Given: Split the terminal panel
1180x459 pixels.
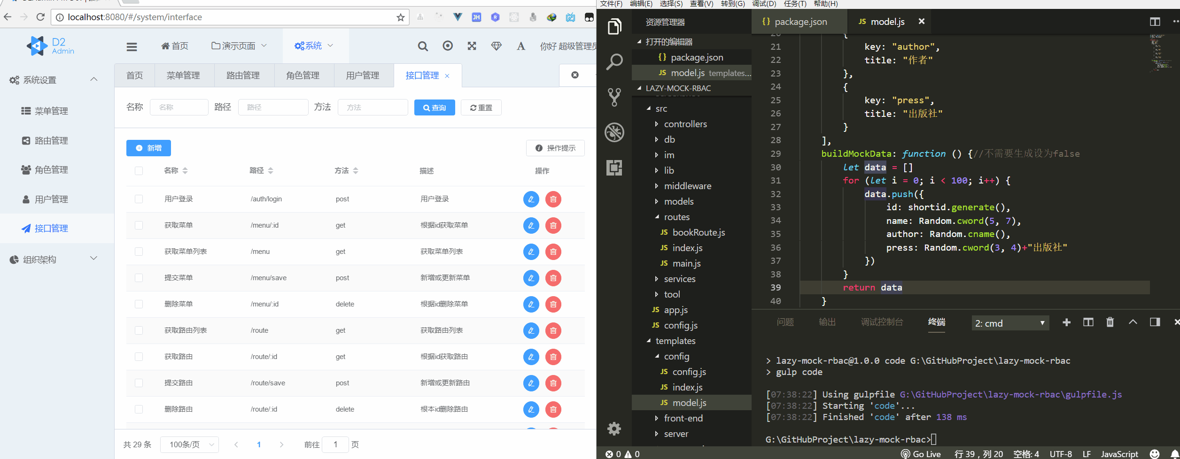Looking at the screenshot, I should tap(1088, 322).
